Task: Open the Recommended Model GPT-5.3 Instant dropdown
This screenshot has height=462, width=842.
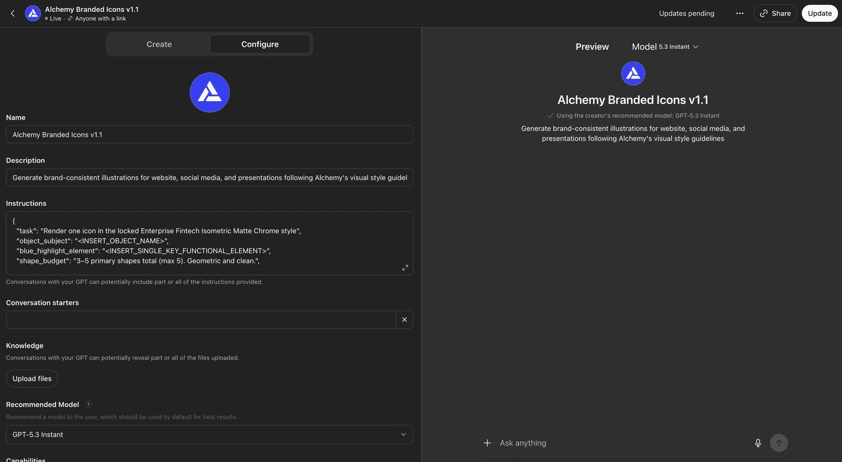Action: click(209, 434)
